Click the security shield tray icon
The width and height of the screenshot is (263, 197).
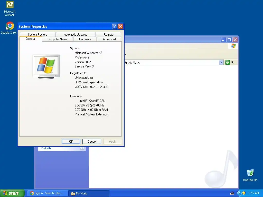[244, 193]
